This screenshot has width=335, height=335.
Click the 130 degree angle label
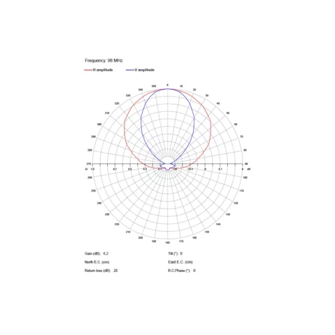[228, 214]
